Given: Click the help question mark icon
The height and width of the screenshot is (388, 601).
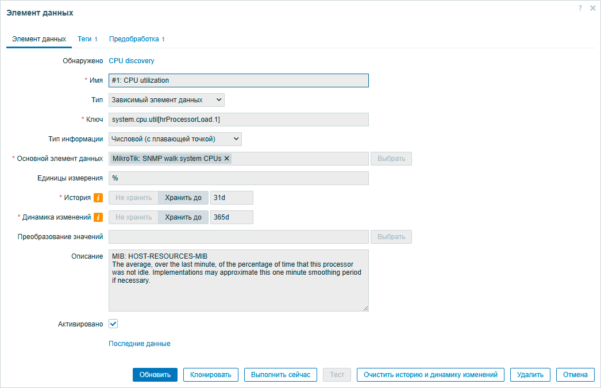Looking at the screenshot, I should click(x=580, y=8).
